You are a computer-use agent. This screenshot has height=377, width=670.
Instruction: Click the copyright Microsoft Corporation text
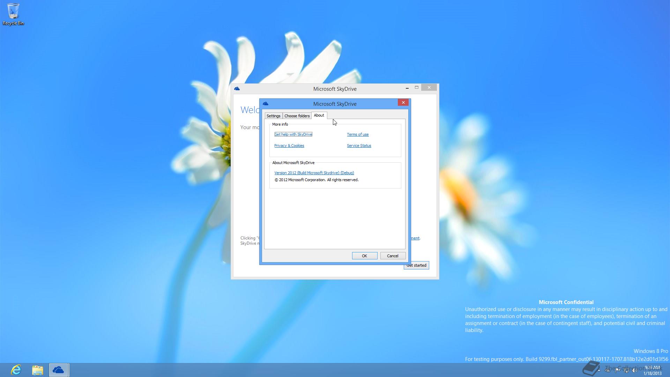point(317,180)
